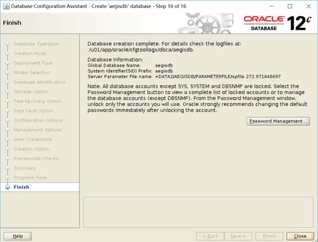This screenshot has width=318, height=242.
Task: Click the blue Finish step bullet icon
Action: coord(7,187)
